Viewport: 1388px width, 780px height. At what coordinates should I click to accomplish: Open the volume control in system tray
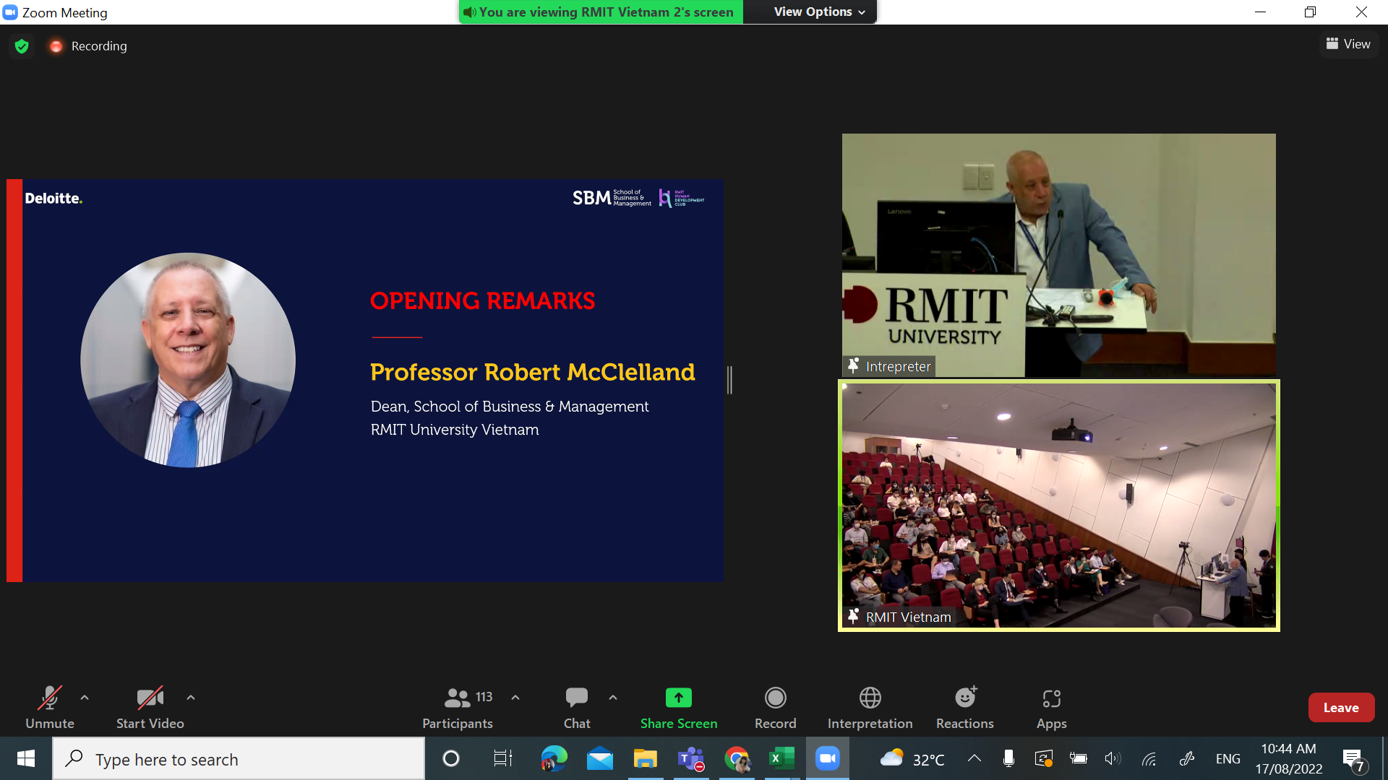pos(1113,758)
